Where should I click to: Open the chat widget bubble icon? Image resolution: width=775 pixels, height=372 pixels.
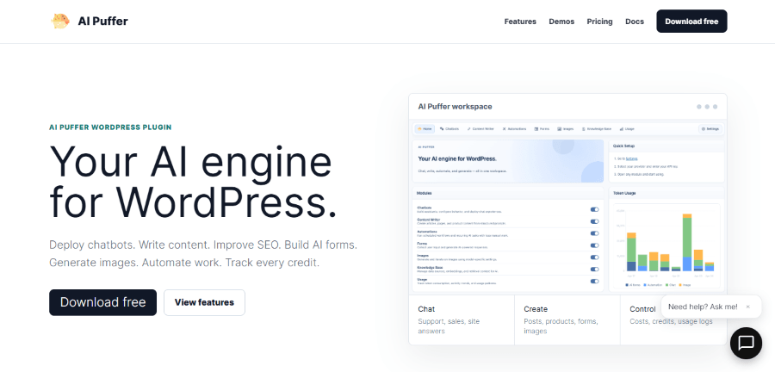(746, 343)
